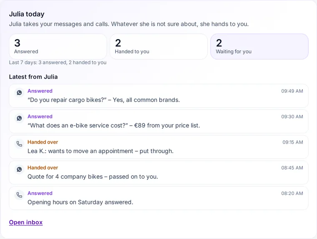Click the Handed over label on company bikes row
317x239 pixels.
(x=43, y=168)
